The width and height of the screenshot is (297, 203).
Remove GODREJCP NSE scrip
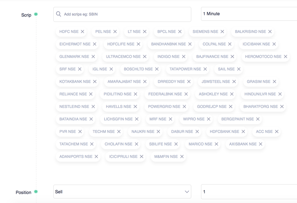[x=231, y=106]
